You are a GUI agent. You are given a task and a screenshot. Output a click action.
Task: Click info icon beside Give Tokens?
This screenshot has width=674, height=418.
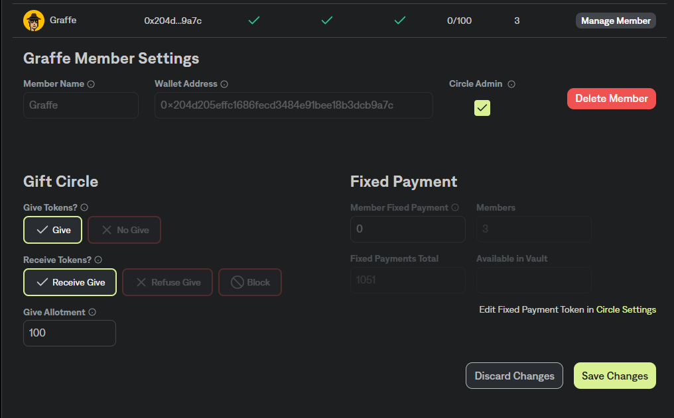(84, 207)
